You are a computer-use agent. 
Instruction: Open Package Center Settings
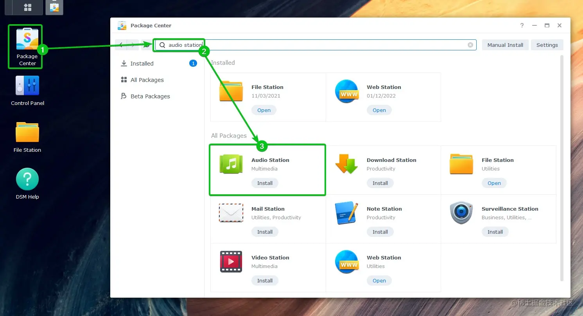(547, 44)
